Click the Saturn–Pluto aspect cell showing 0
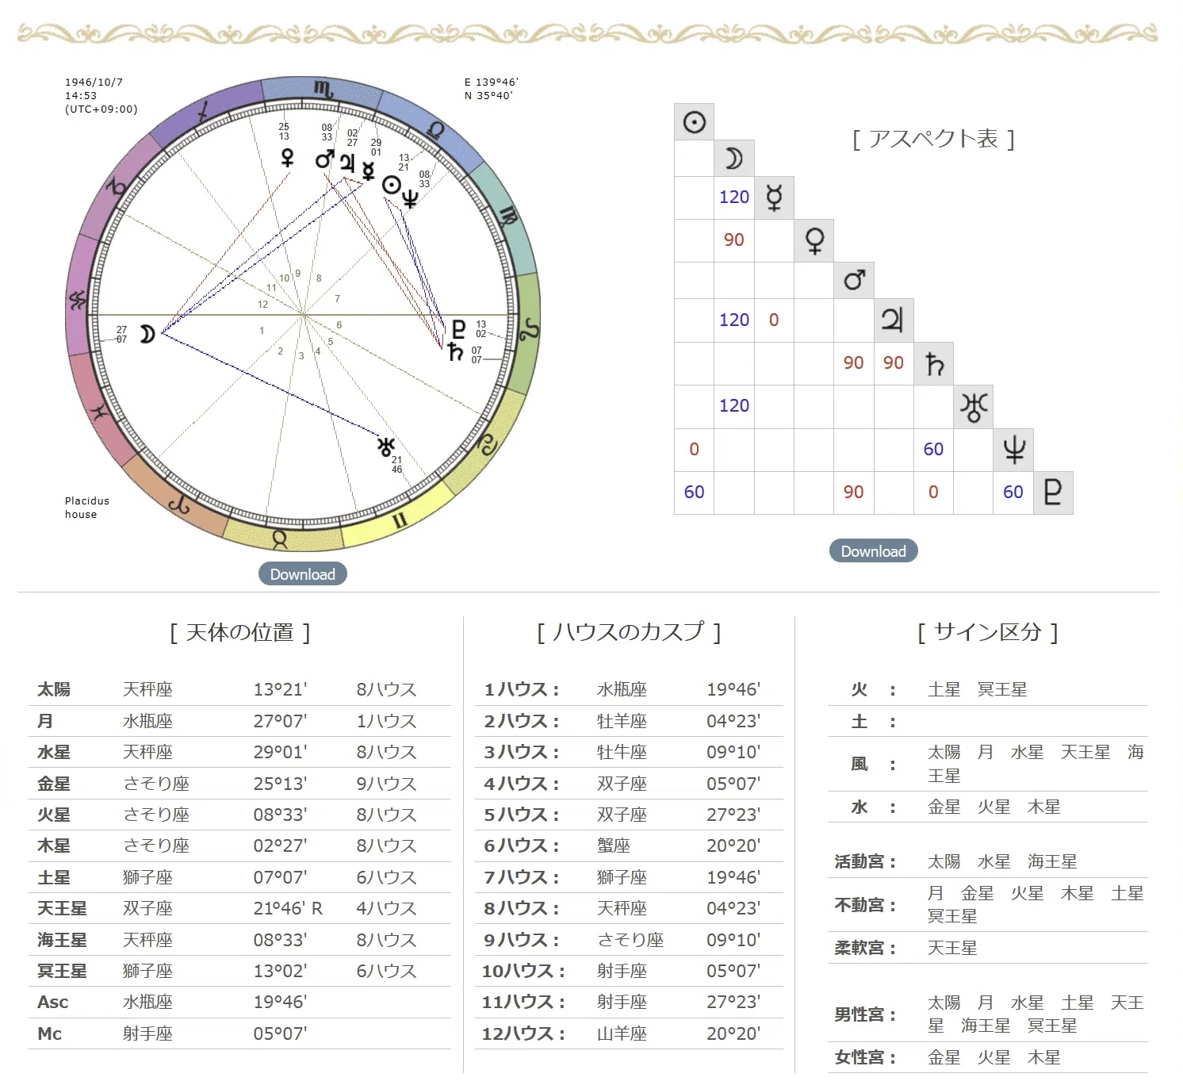This screenshot has height=1089, width=1183. point(934,493)
